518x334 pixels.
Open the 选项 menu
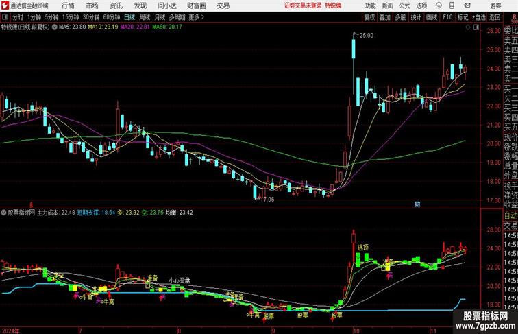(x=421, y=5)
